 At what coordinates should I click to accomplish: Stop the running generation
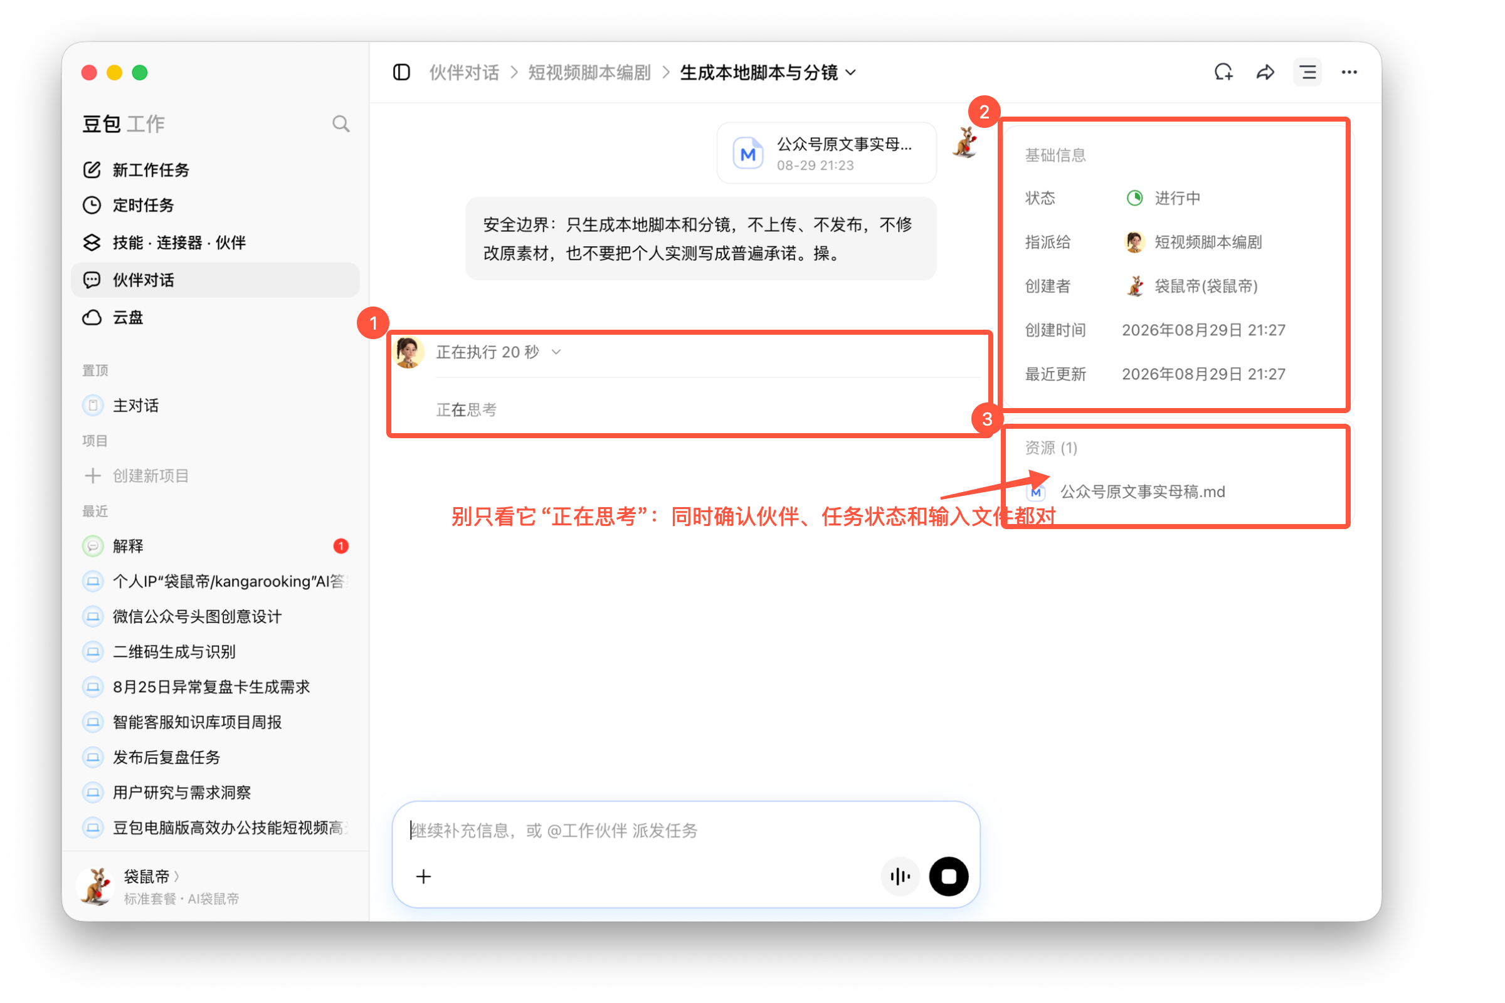tap(948, 876)
